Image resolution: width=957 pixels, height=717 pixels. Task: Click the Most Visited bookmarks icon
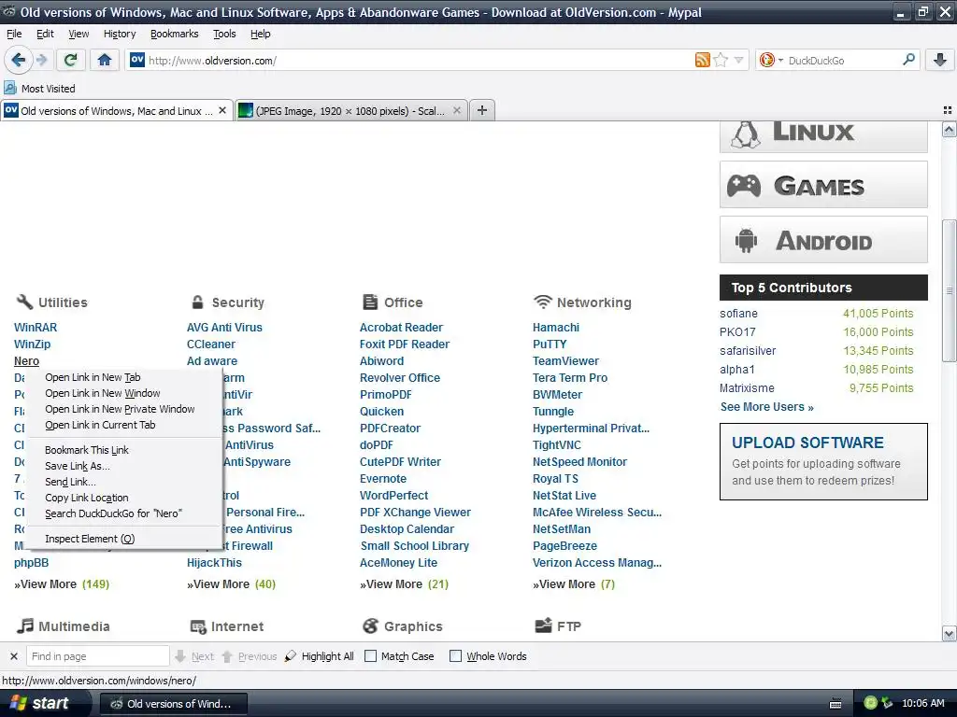pyautogui.click(x=10, y=89)
